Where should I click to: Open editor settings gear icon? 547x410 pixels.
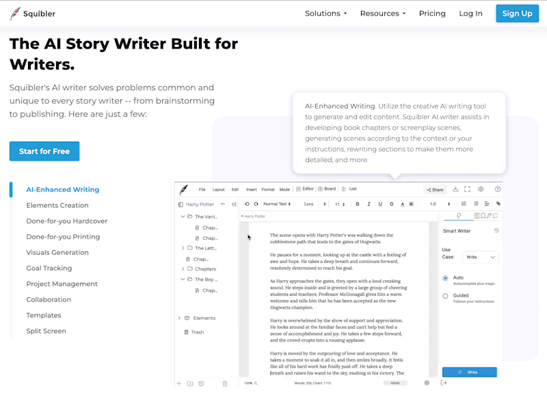coord(481,189)
